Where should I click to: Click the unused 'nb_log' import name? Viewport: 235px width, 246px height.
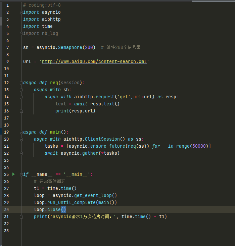pos(50,34)
